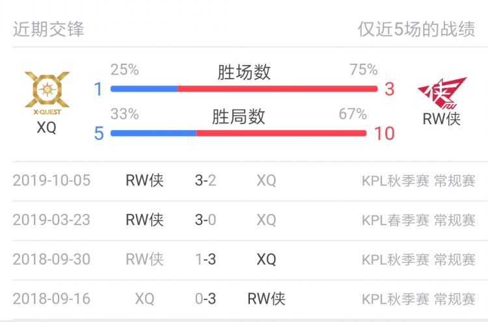
Task: Open the 2018-09-16 match date
Action: (x=51, y=299)
